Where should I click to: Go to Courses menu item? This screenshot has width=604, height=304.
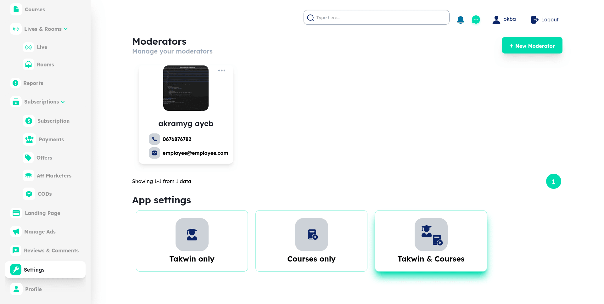[35, 9]
